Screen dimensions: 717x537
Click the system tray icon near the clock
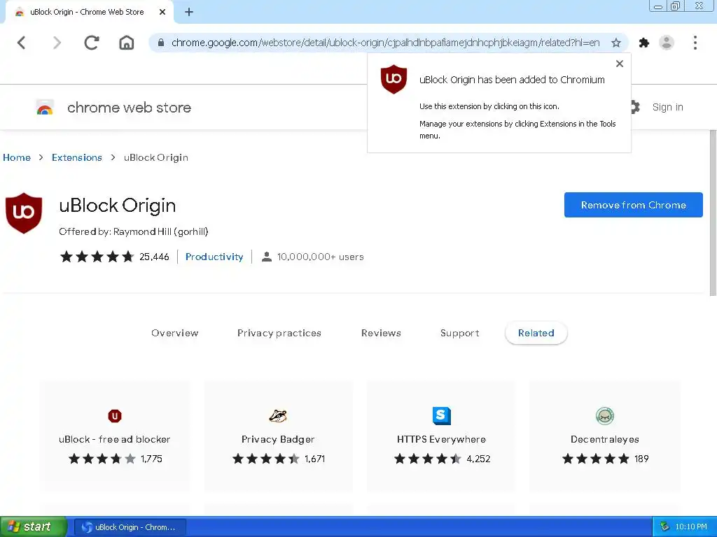coord(664,527)
